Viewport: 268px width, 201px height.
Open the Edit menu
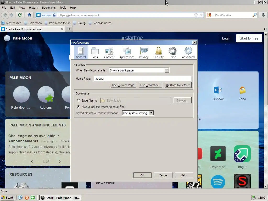click(13, 8)
